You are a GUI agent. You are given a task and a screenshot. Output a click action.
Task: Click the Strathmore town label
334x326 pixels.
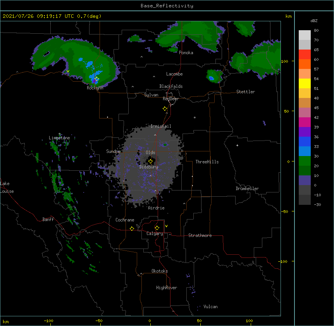pyautogui.click(x=200, y=235)
